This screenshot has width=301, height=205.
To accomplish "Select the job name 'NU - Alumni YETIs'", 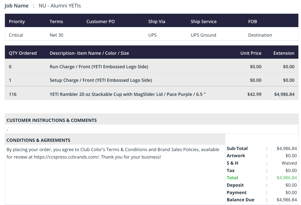I will 60,6.
